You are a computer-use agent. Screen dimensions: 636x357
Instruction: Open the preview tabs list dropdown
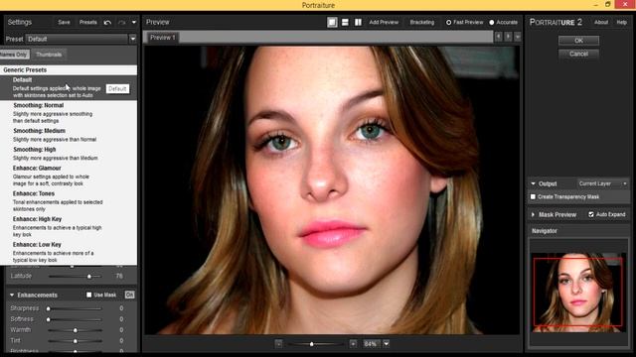click(x=517, y=37)
